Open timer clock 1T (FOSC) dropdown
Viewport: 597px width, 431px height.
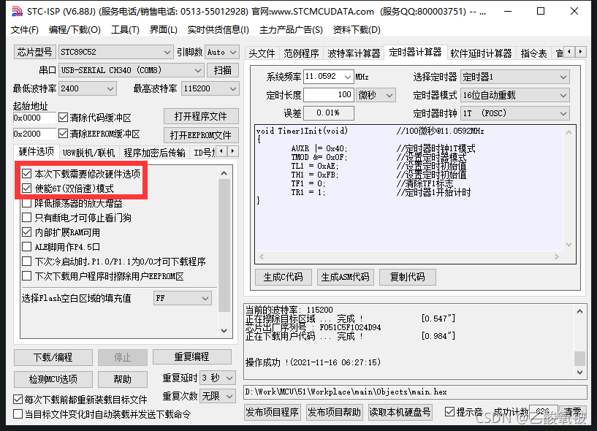(514, 113)
